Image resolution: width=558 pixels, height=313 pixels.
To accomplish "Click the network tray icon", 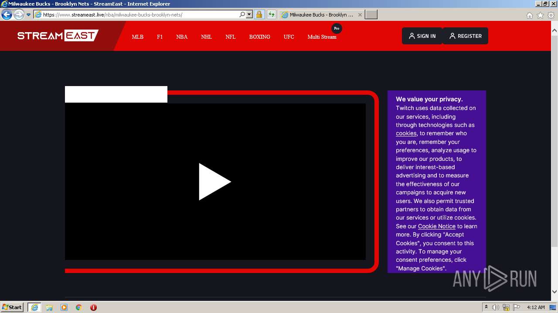I will pos(506,307).
